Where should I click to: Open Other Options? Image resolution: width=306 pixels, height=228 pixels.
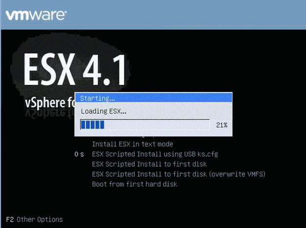point(40,220)
